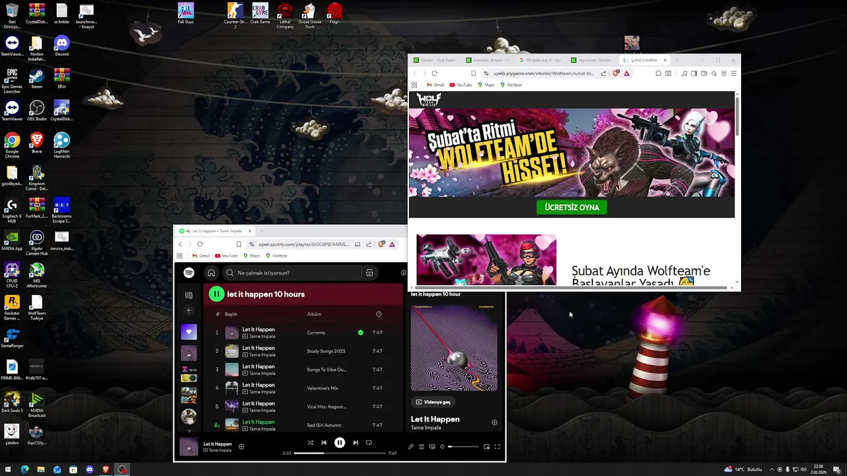
Task: Click the Spotify logo icon
Action: (x=189, y=272)
